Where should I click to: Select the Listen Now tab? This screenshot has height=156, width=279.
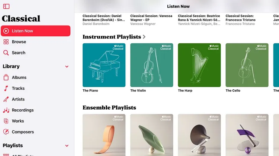[36, 31]
